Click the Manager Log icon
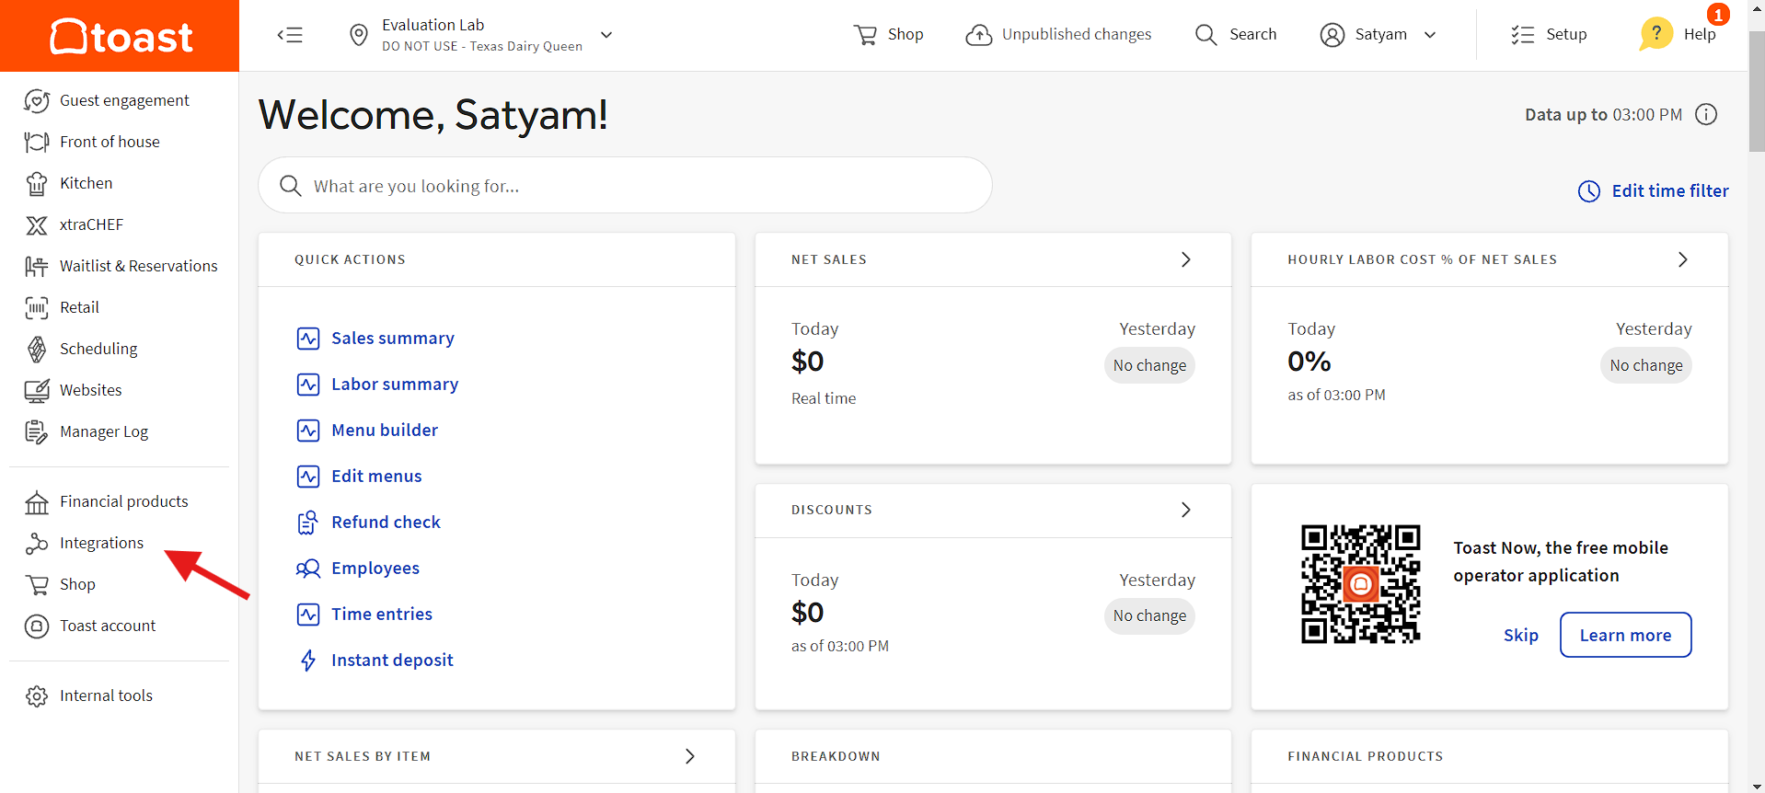1765x793 pixels. [x=37, y=431]
